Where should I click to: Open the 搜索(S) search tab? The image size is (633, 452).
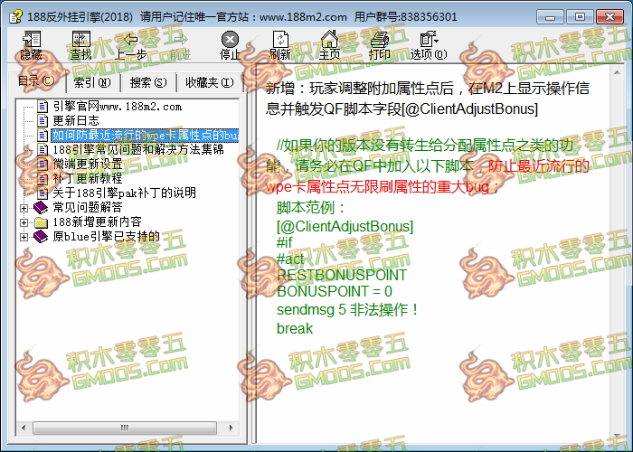coord(148,83)
